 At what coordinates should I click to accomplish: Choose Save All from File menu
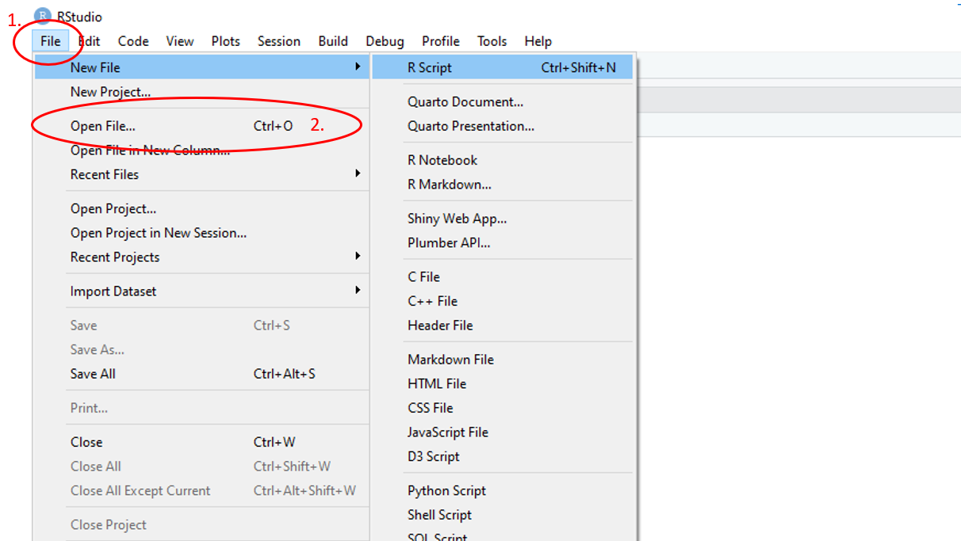coord(201,374)
